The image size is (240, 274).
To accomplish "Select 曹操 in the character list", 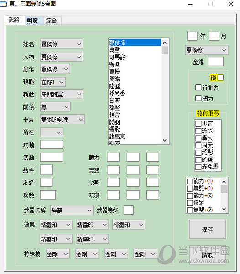I will click(135, 72).
